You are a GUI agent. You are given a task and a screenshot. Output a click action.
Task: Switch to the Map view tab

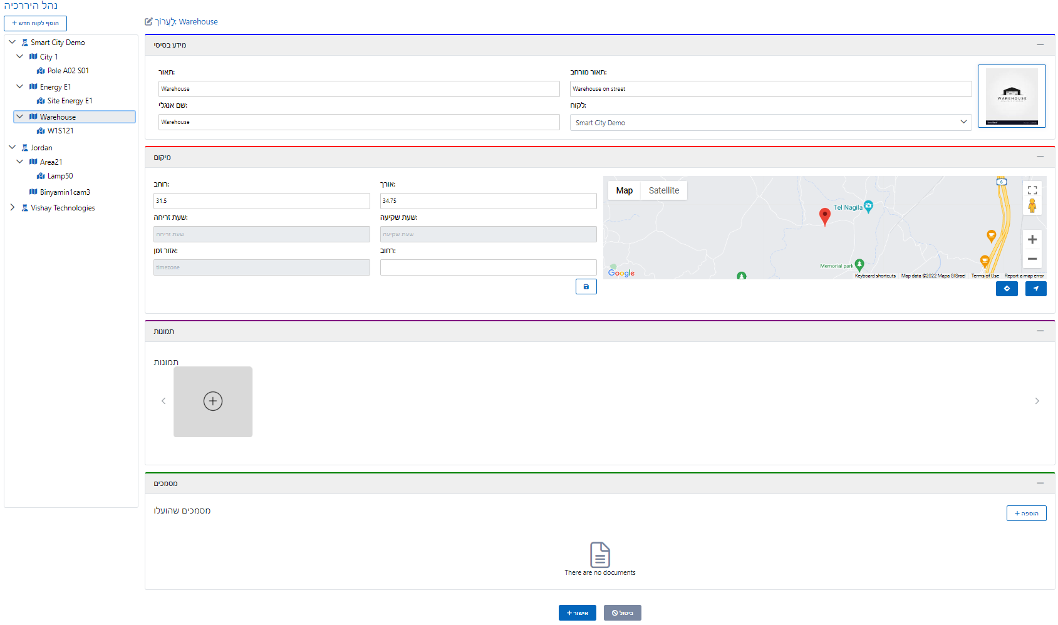(624, 190)
